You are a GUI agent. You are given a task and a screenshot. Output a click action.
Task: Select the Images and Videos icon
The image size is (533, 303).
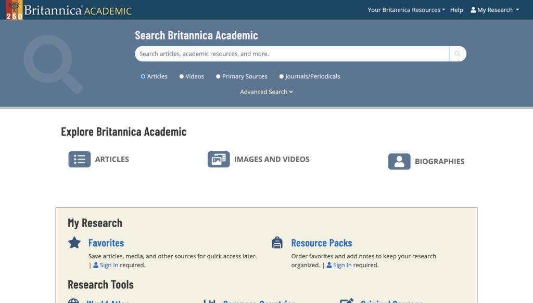click(x=219, y=159)
